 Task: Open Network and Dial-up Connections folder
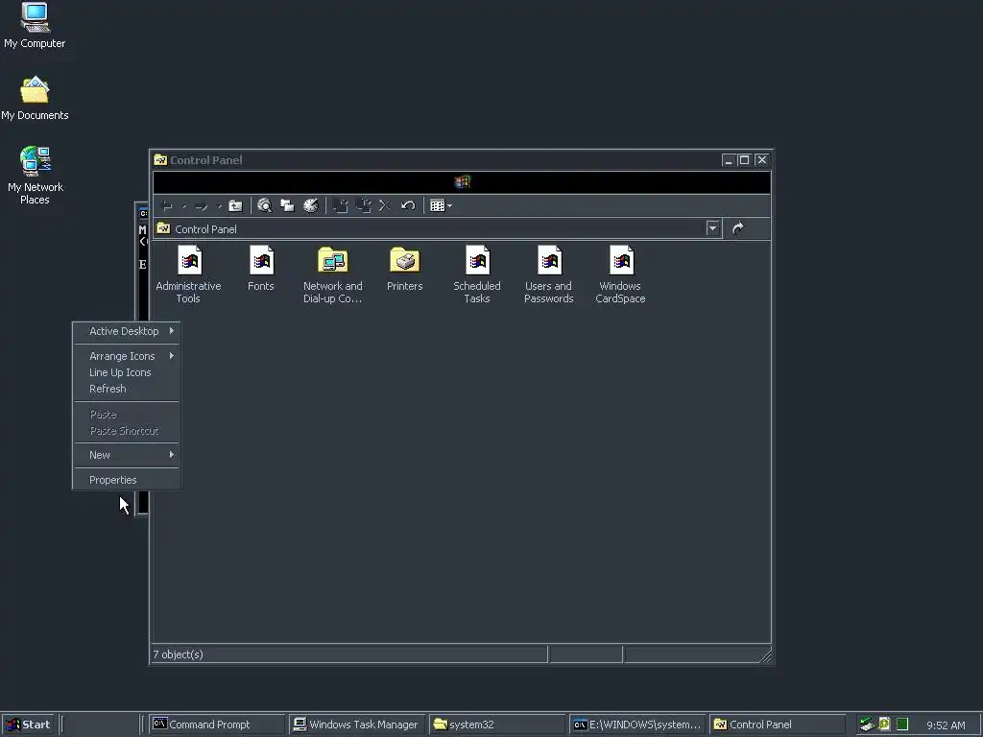pyautogui.click(x=333, y=274)
